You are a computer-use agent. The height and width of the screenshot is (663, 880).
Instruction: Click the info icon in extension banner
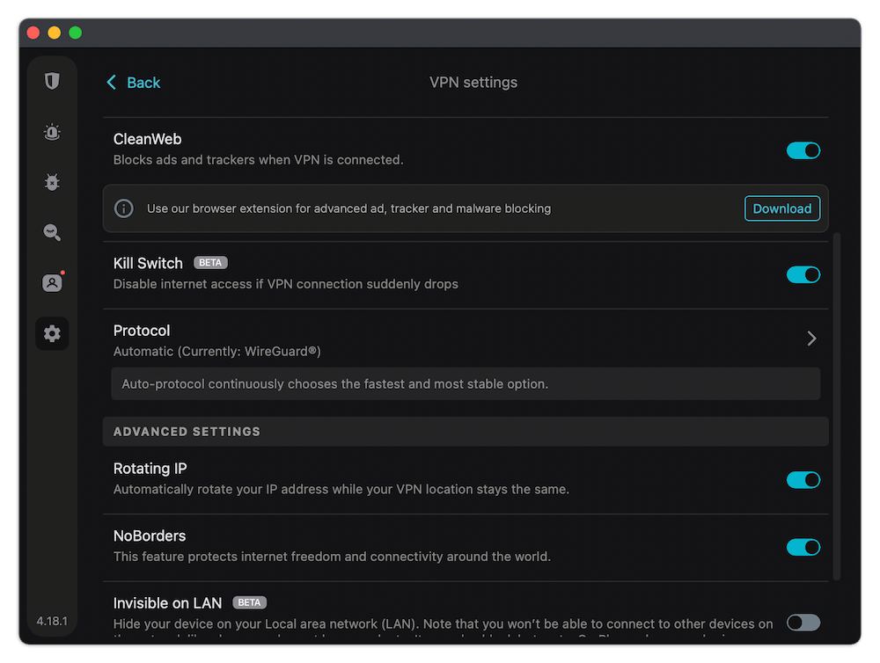pos(124,208)
